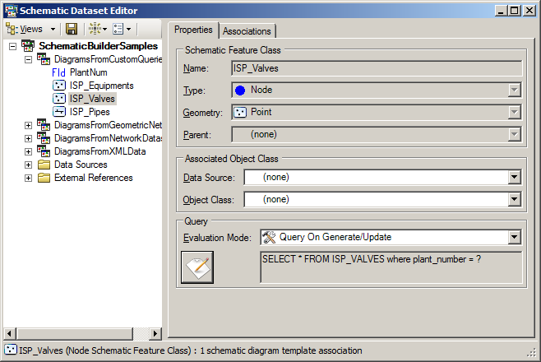Click the PlantNum field icon
This screenshot has width=541, height=362.
(58, 72)
